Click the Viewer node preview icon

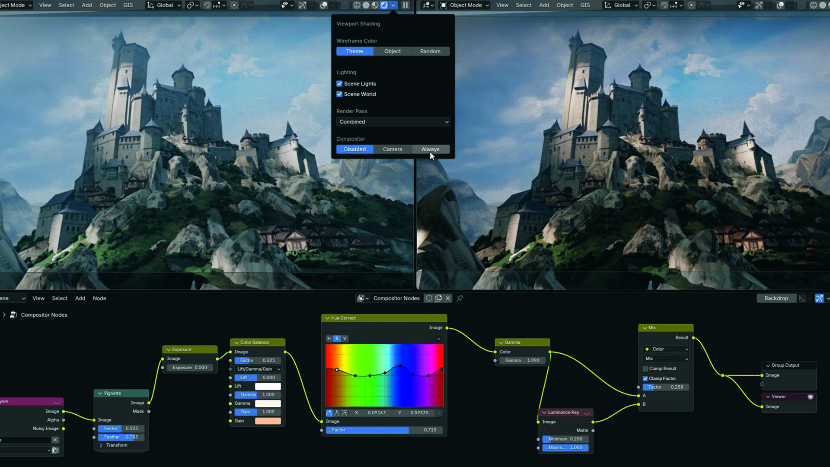(811, 397)
